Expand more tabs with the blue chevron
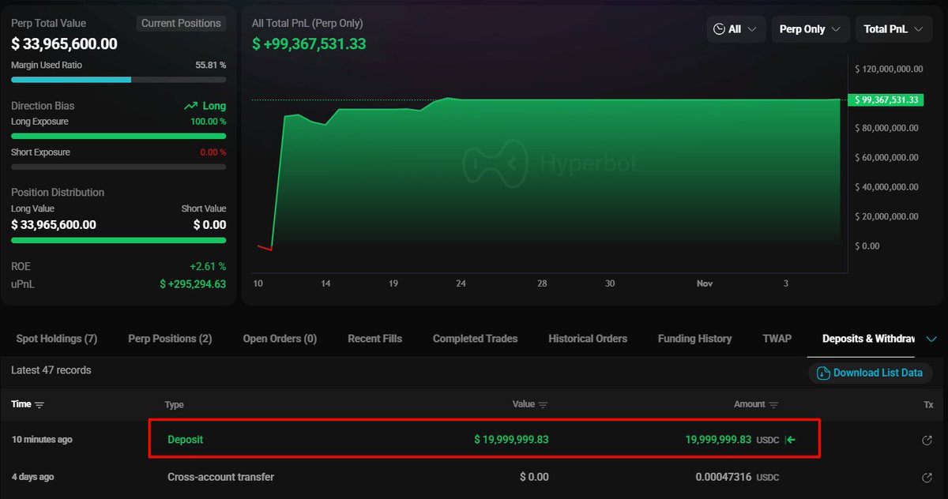 [x=931, y=339]
